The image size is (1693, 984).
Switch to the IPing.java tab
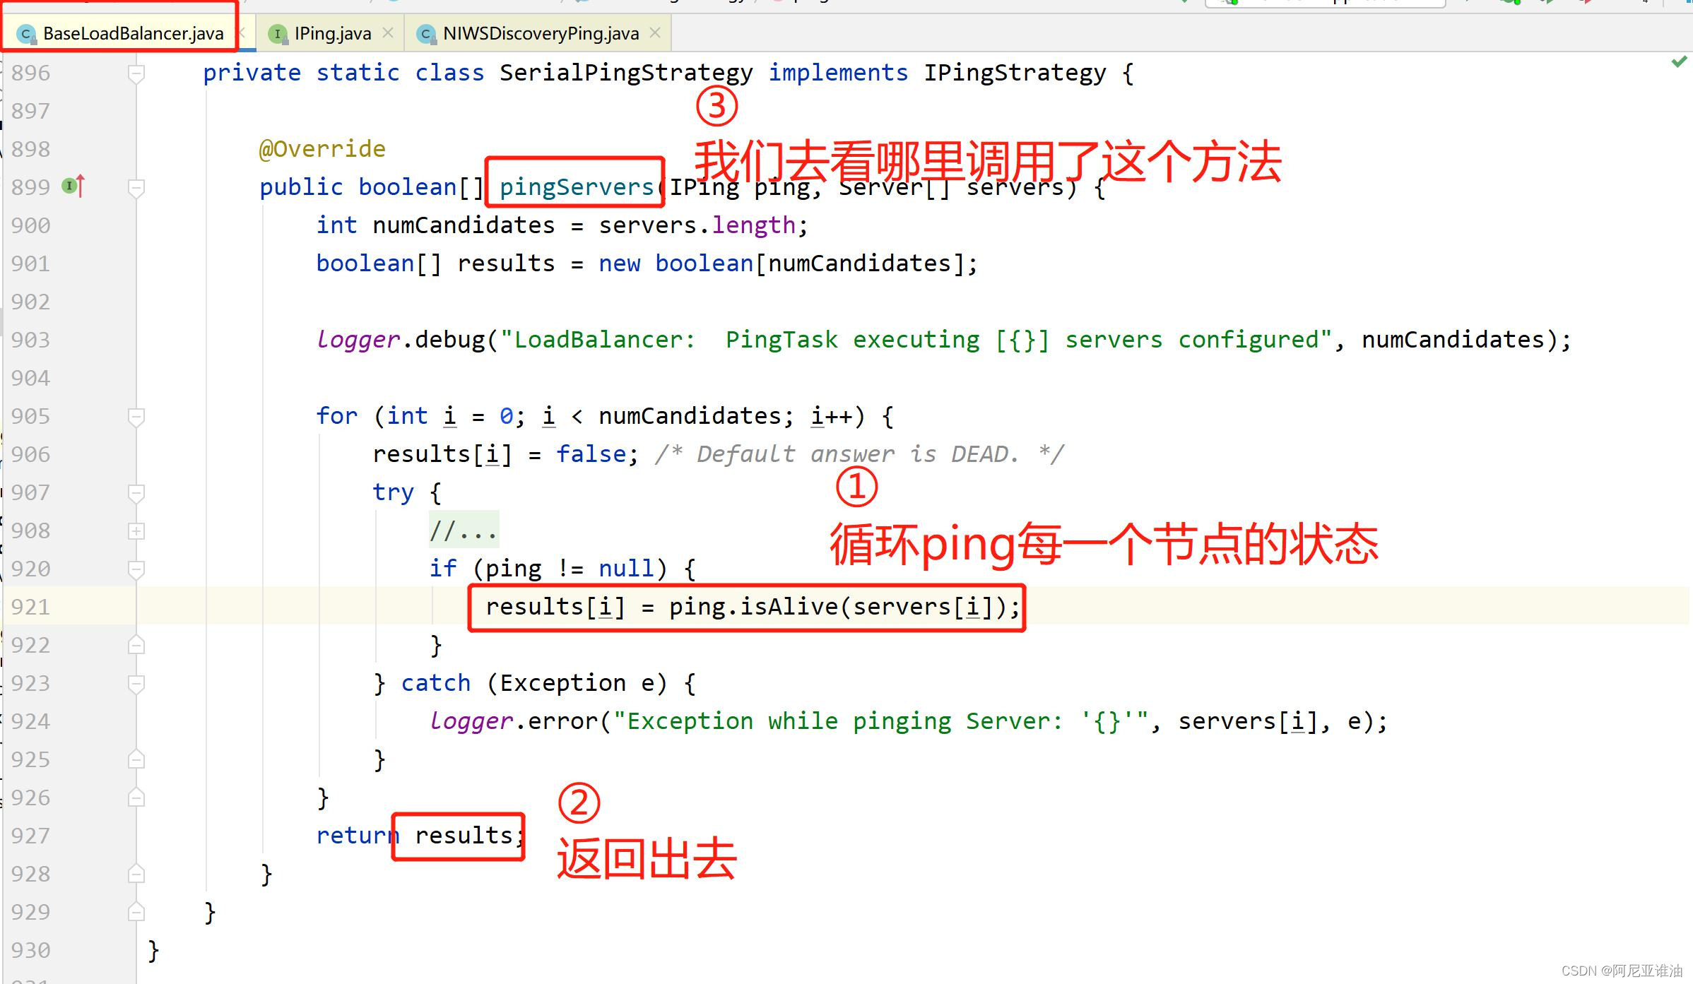332,33
